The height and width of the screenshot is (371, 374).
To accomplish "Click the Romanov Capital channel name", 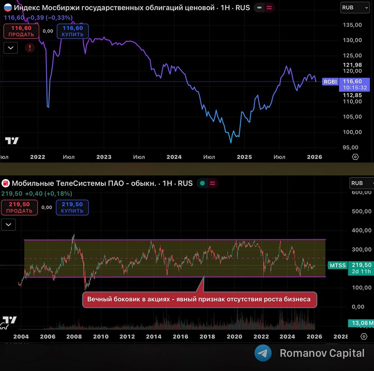I will [x=322, y=353].
